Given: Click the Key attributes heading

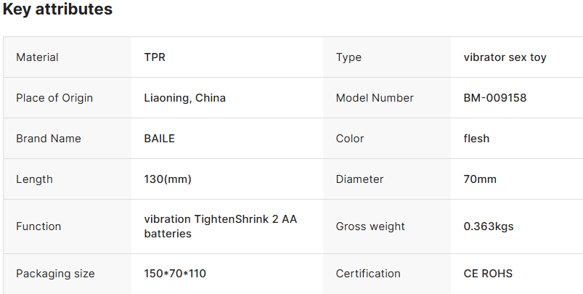Looking at the screenshot, I should pyautogui.click(x=57, y=9).
